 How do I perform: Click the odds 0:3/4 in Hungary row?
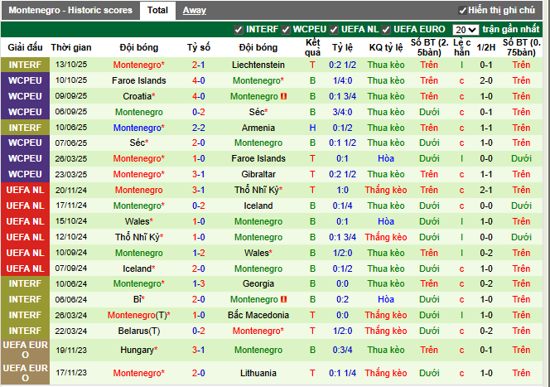[x=342, y=350]
